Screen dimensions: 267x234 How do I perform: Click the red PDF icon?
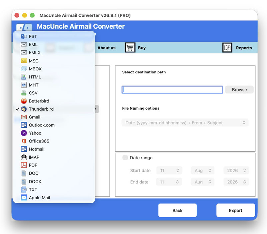24,165
